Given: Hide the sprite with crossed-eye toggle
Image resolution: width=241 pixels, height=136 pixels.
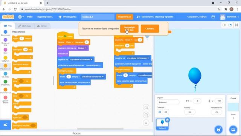Looking at the screenshot, I should [166, 112].
